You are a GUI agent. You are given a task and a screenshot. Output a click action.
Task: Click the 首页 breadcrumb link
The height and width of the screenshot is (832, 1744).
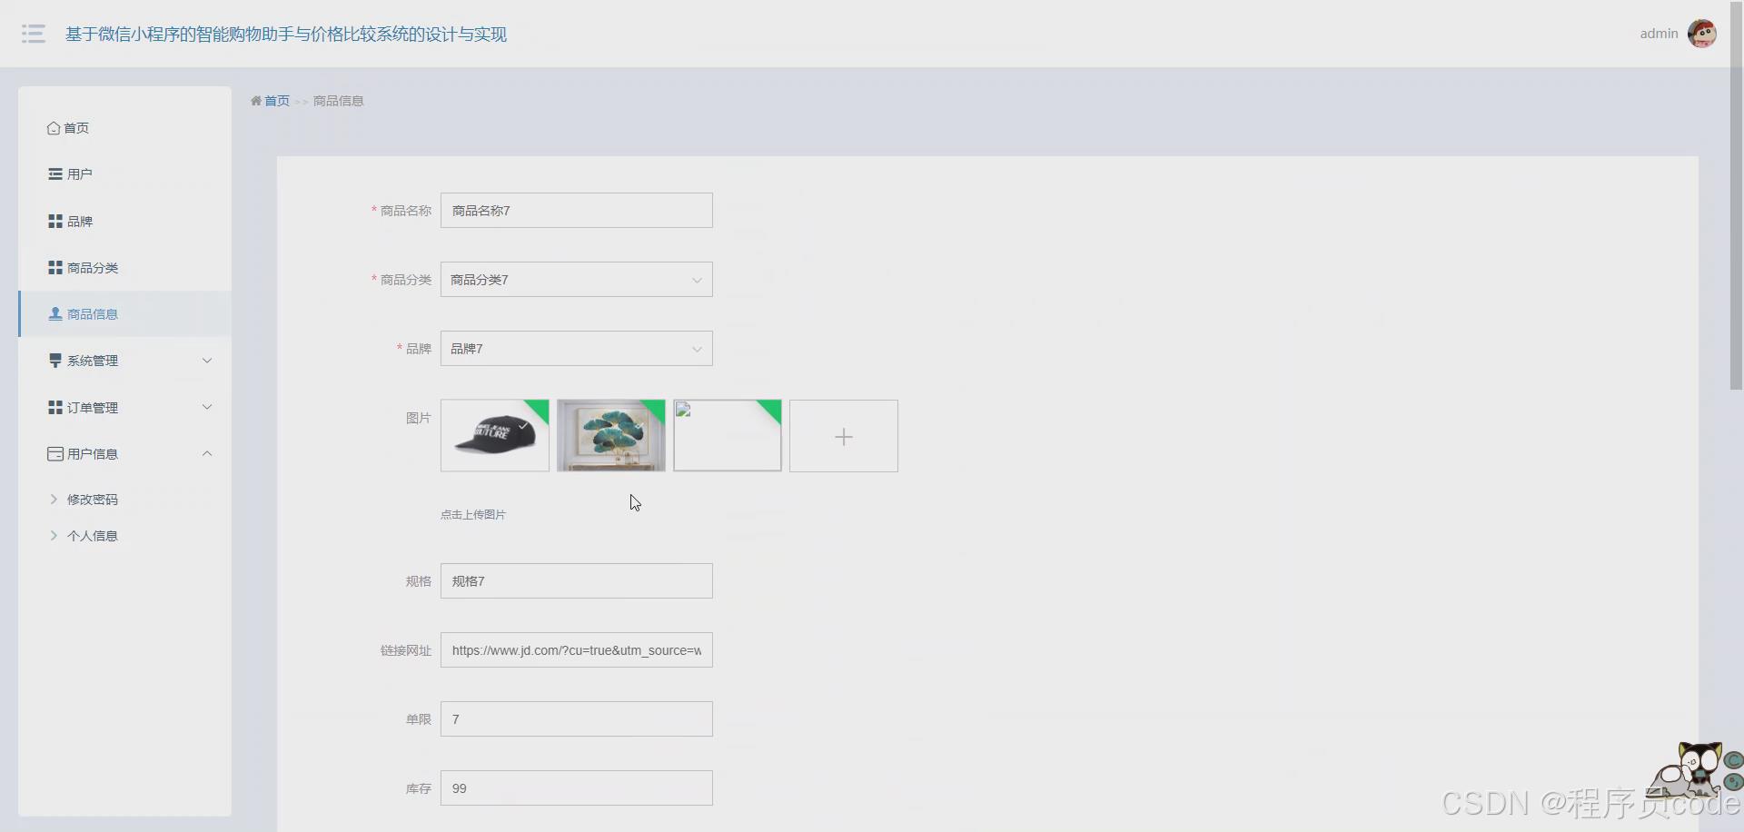tap(277, 101)
